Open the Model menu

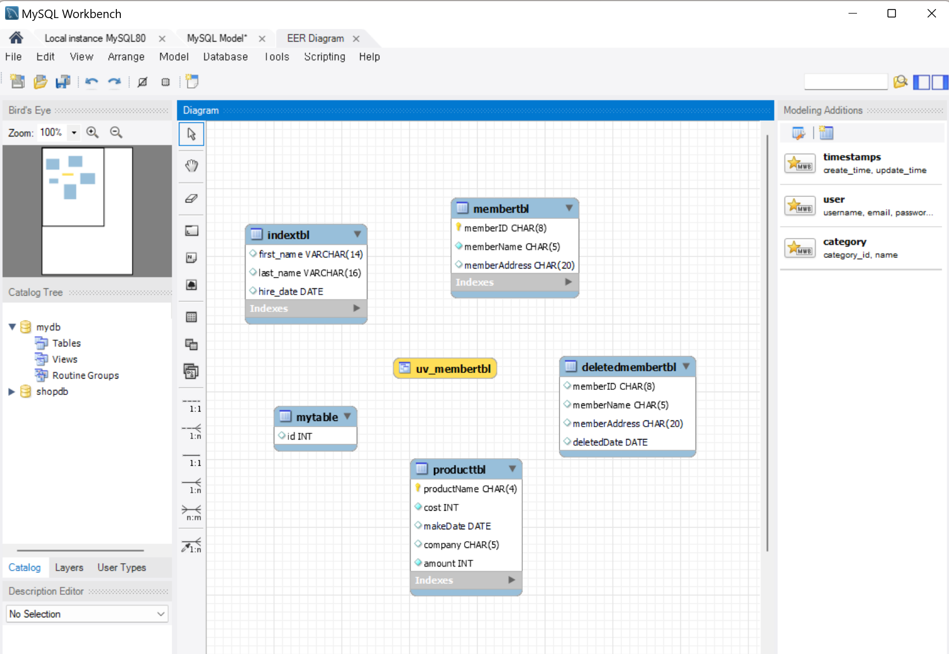(x=174, y=57)
